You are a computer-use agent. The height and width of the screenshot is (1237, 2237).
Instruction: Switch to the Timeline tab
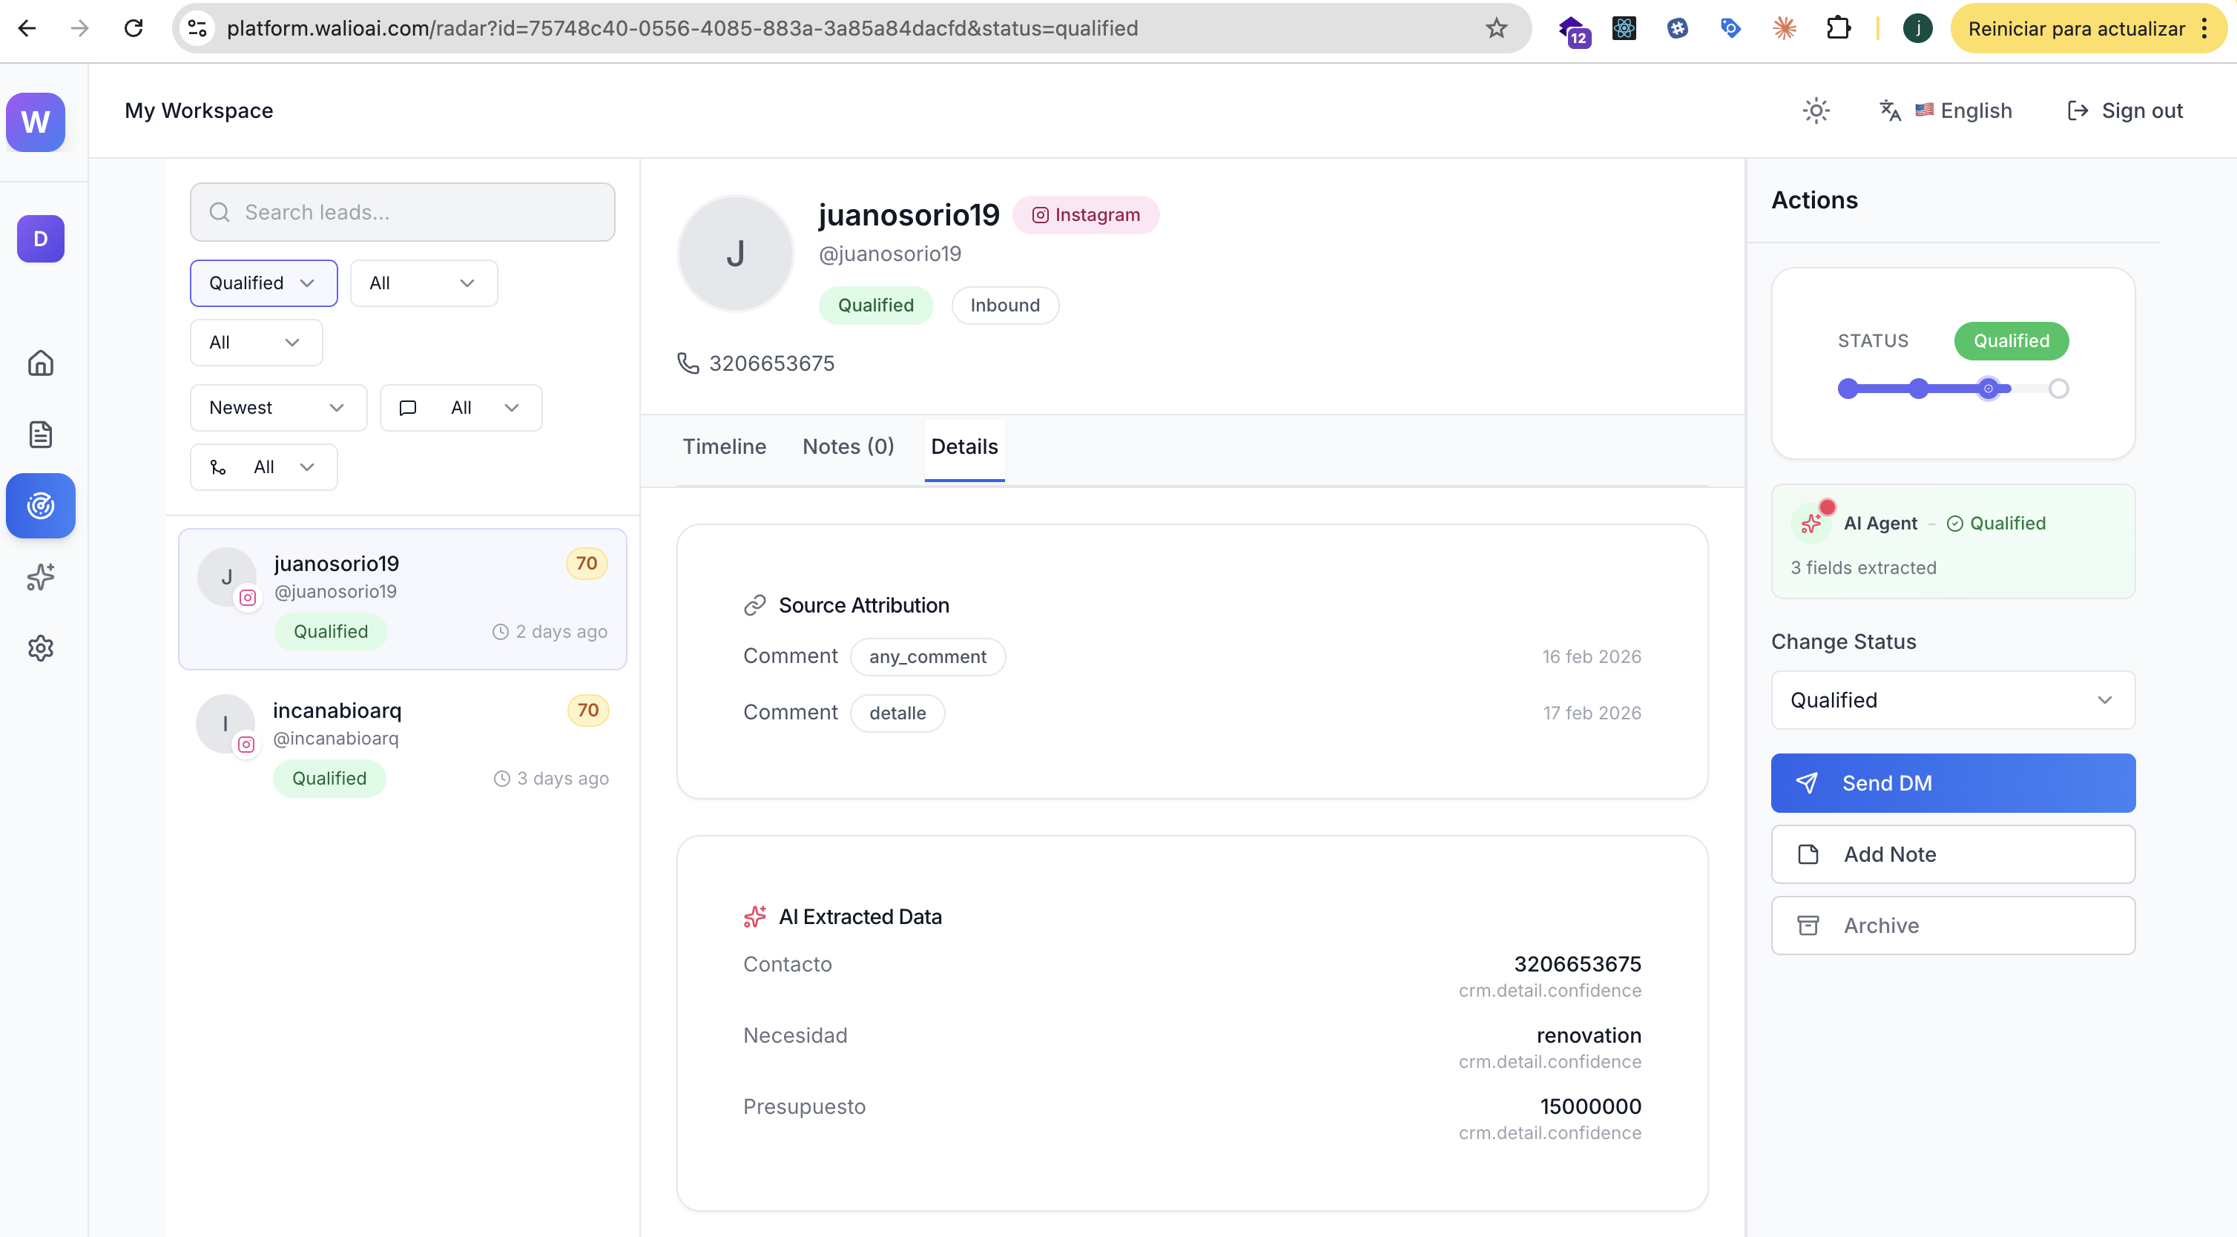pos(723,447)
